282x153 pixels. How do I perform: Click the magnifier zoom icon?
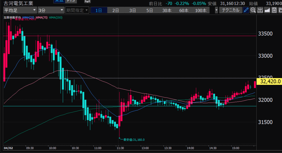(x=253, y=10)
